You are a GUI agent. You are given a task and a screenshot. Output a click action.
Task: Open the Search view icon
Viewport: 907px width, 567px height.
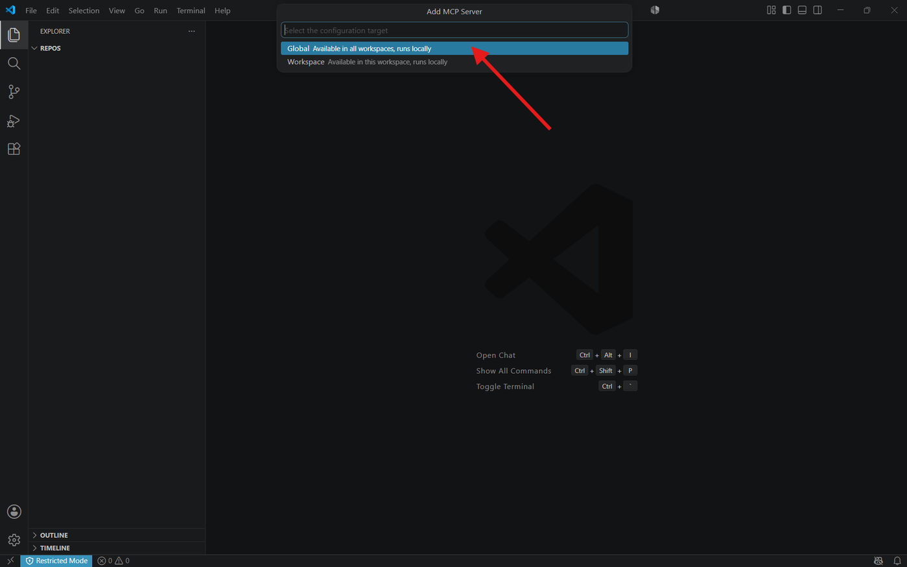click(x=14, y=63)
